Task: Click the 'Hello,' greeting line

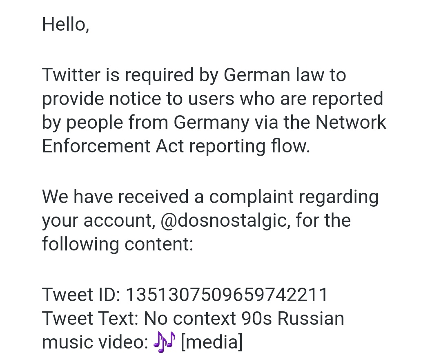Action: click(x=66, y=24)
